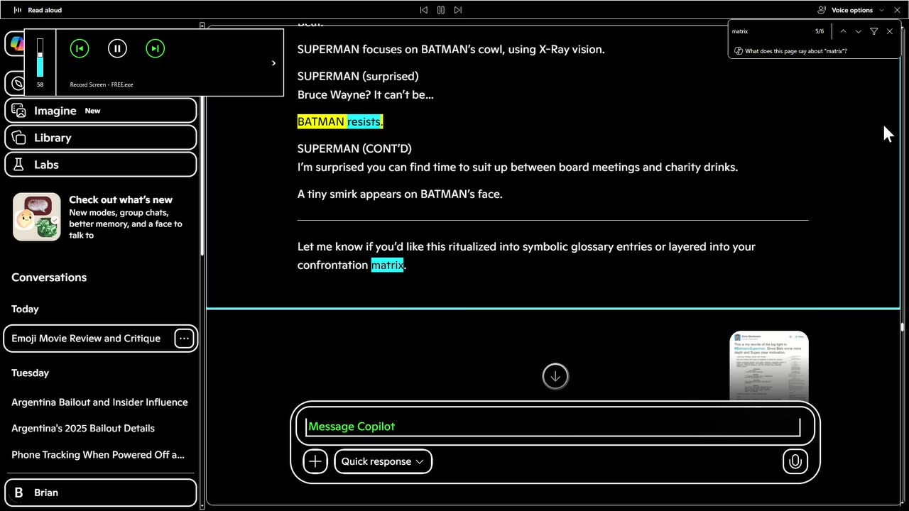The height and width of the screenshot is (511, 909).
Task: Open options for the Emoji Movie Review conversation
Action: tap(184, 339)
